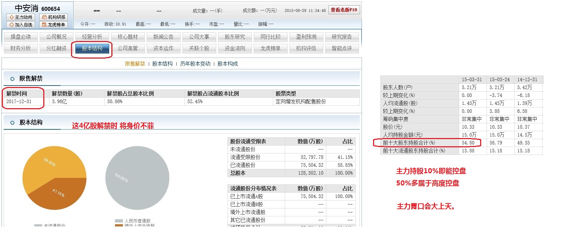Click 前十大流通股东持股合计 row label

click(x=414, y=151)
